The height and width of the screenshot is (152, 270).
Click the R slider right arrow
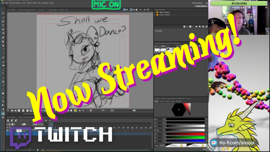[206, 134]
